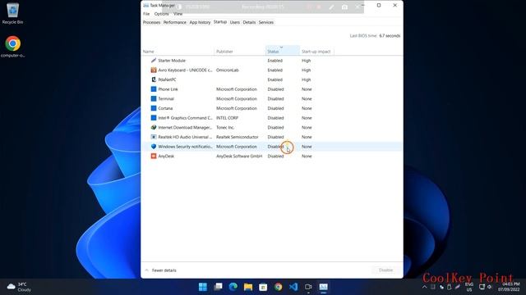Click the Internet Download Manager icon

tap(154, 128)
